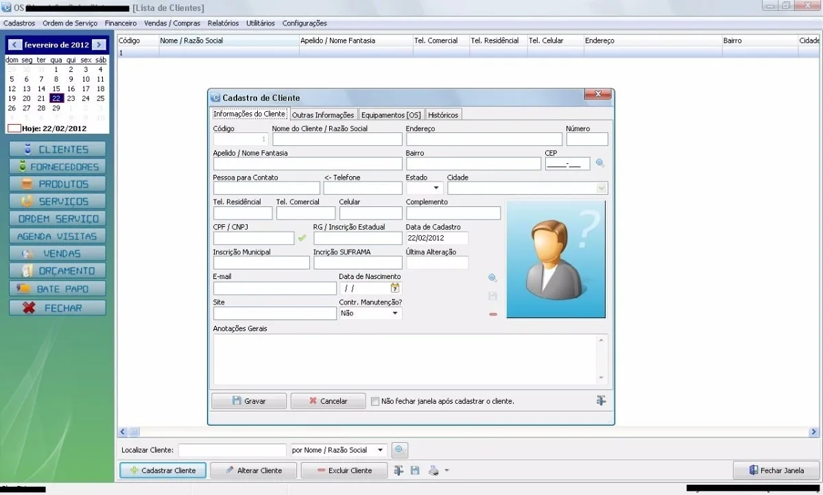Click the Gravar button

click(249, 401)
